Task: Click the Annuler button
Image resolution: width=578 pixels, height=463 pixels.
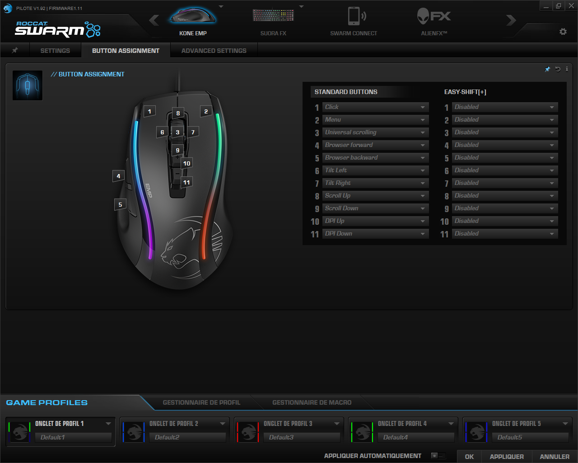Action: pyautogui.click(x=555, y=457)
